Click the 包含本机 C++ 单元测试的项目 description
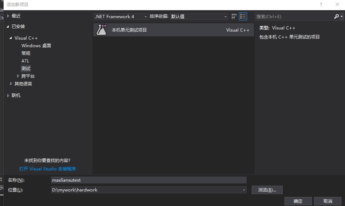 (x=289, y=37)
